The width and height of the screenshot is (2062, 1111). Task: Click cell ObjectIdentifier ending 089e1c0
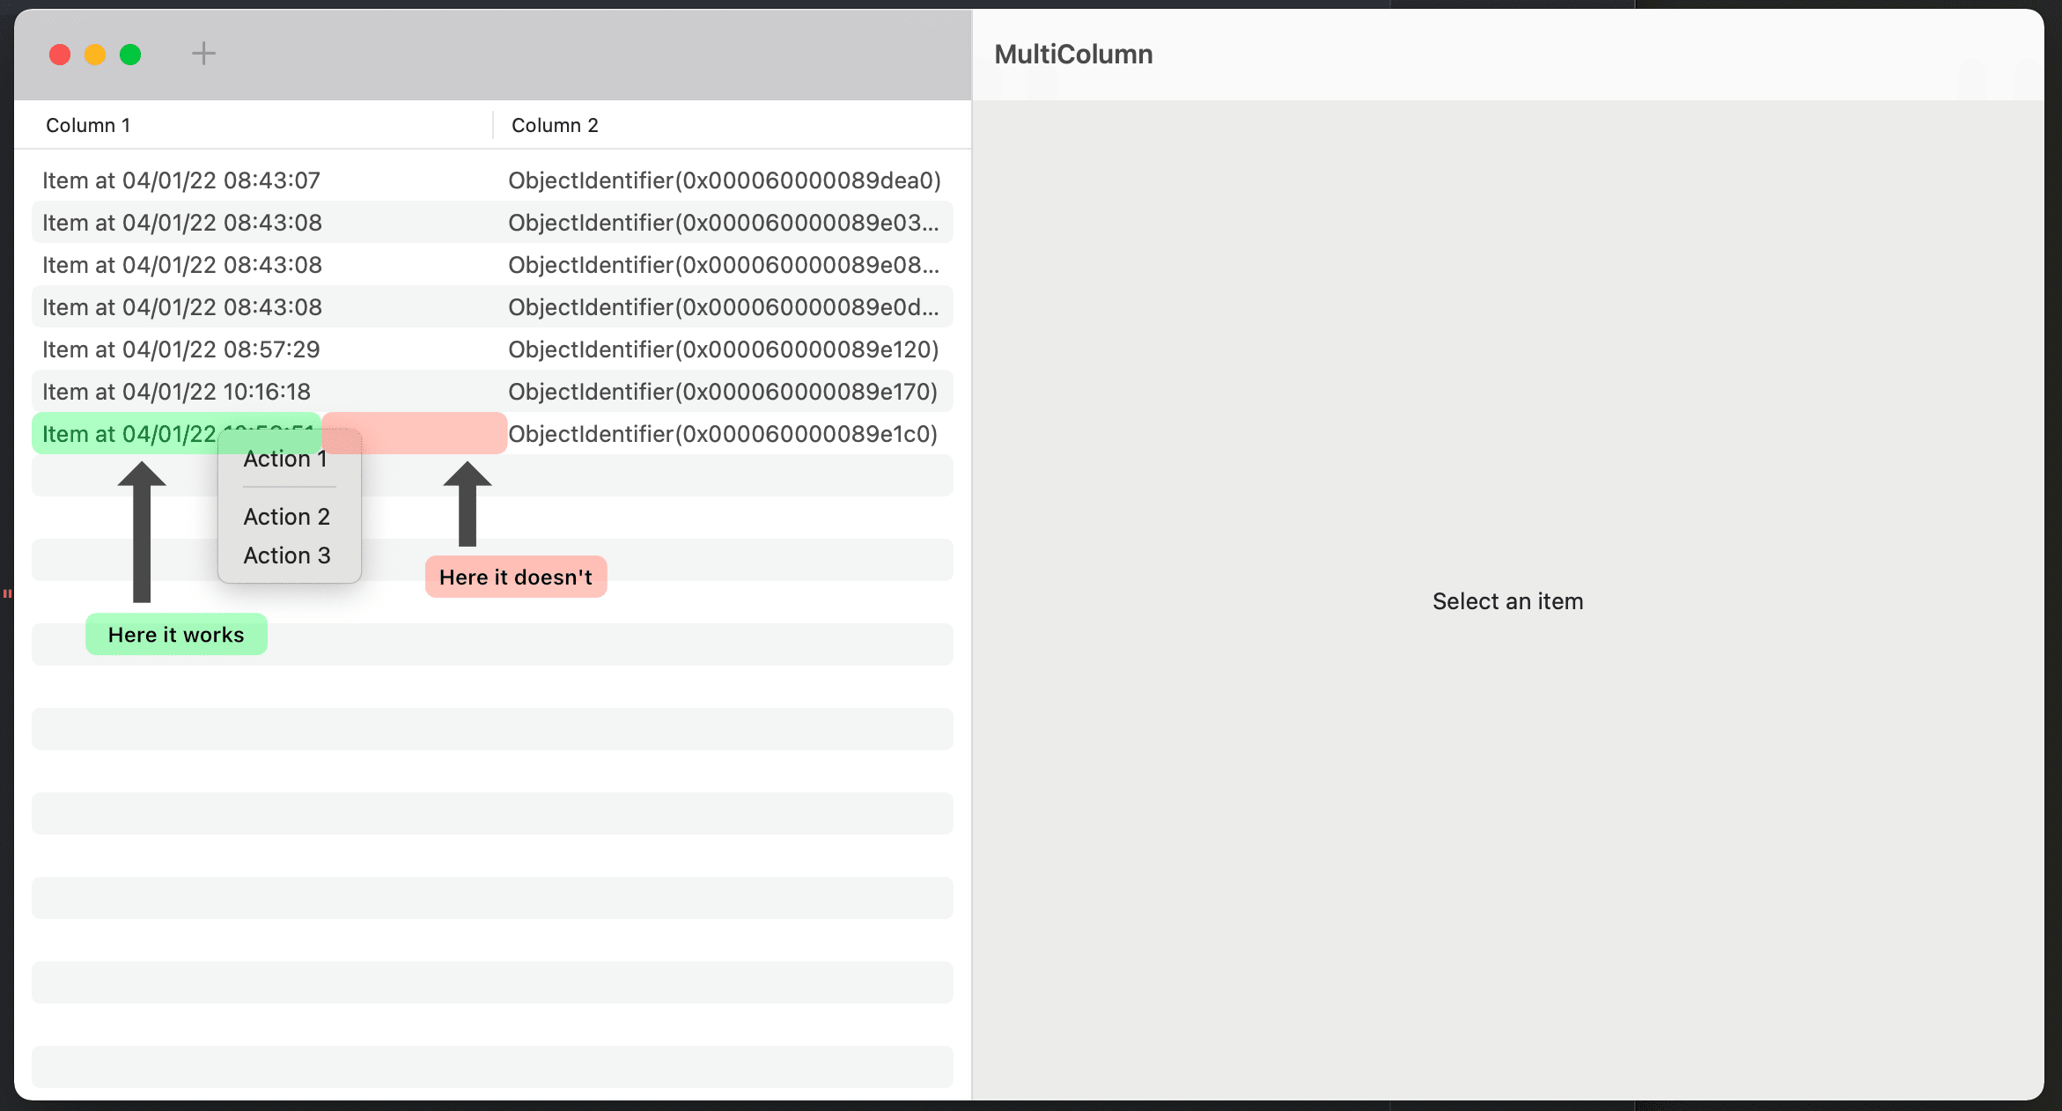(723, 434)
